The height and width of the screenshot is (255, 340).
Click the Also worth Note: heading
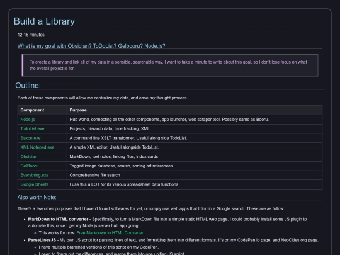click(x=37, y=197)
